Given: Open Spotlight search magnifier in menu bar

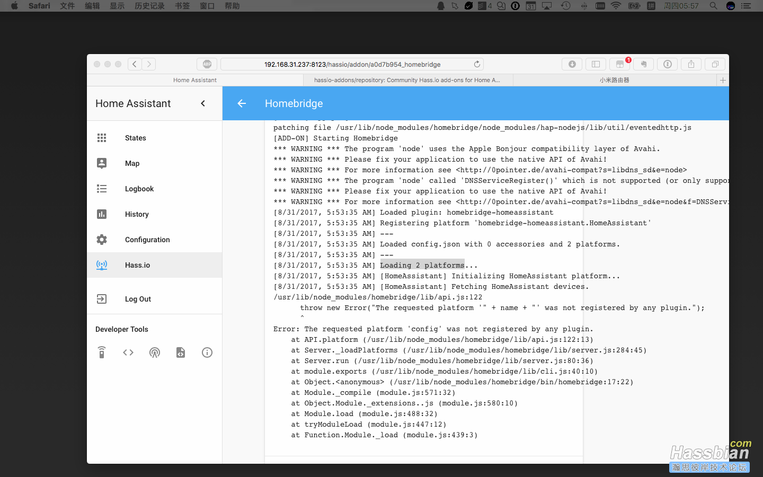Looking at the screenshot, I should click(x=714, y=6).
